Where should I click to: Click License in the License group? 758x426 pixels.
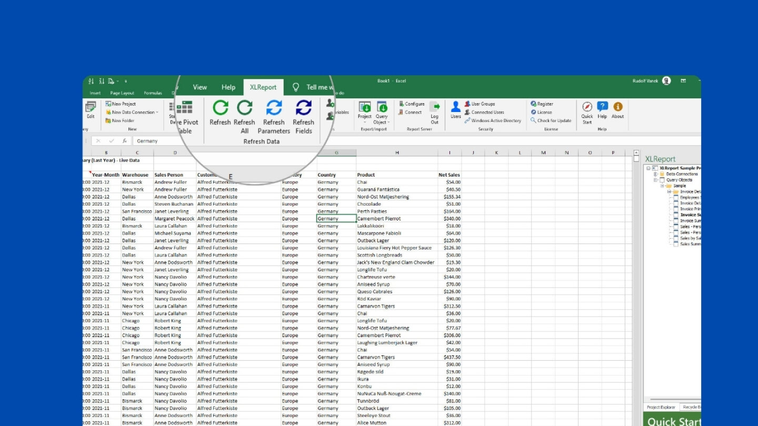coord(541,112)
